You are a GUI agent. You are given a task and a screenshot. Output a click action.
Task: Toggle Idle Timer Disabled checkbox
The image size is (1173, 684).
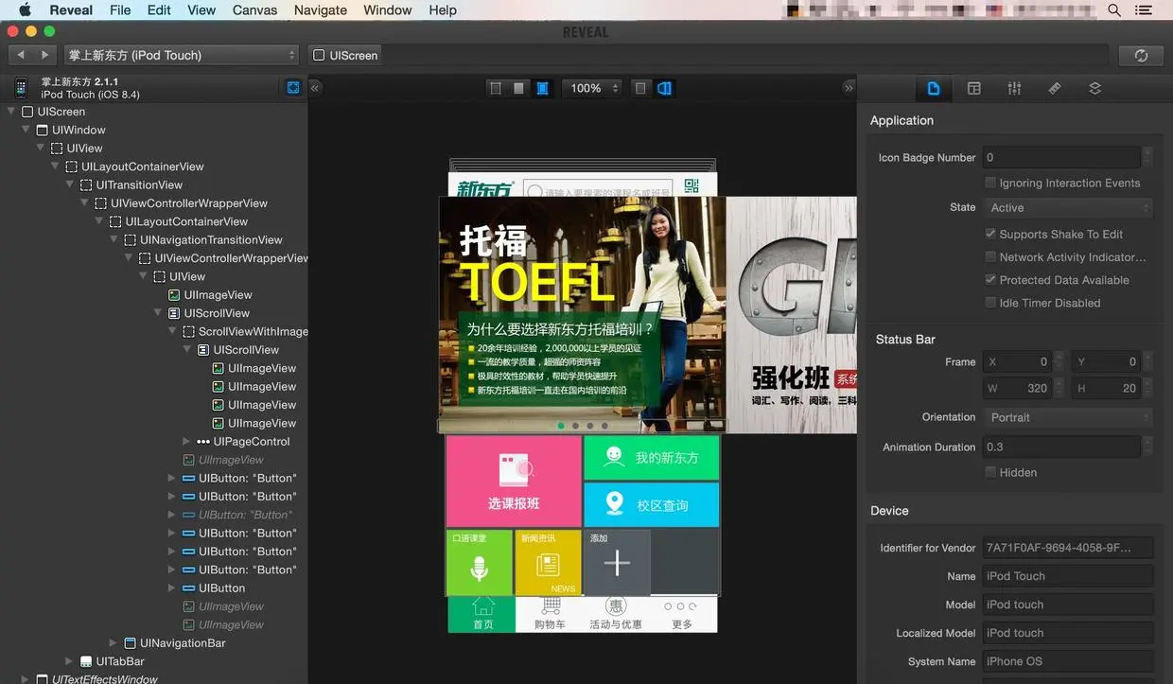pyautogui.click(x=990, y=303)
